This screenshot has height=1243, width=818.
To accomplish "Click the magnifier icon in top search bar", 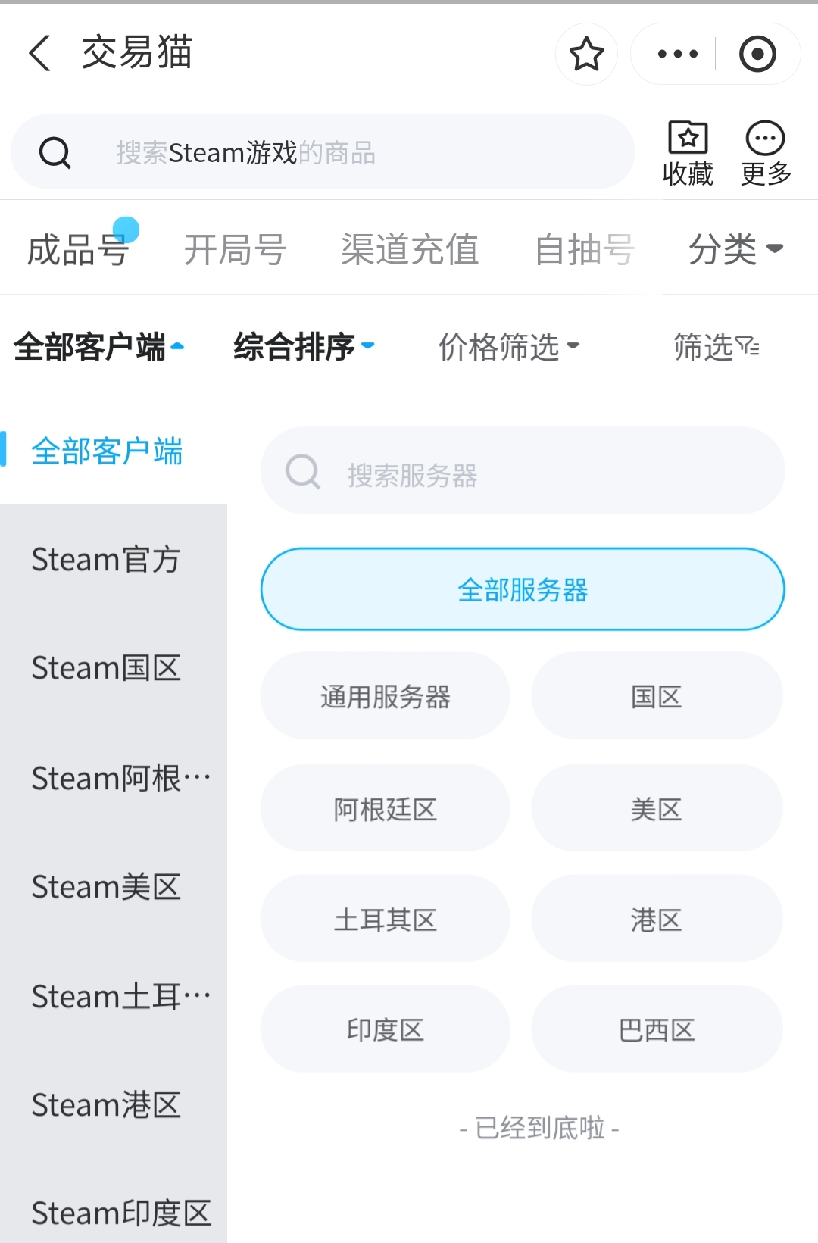I will tap(55, 153).
